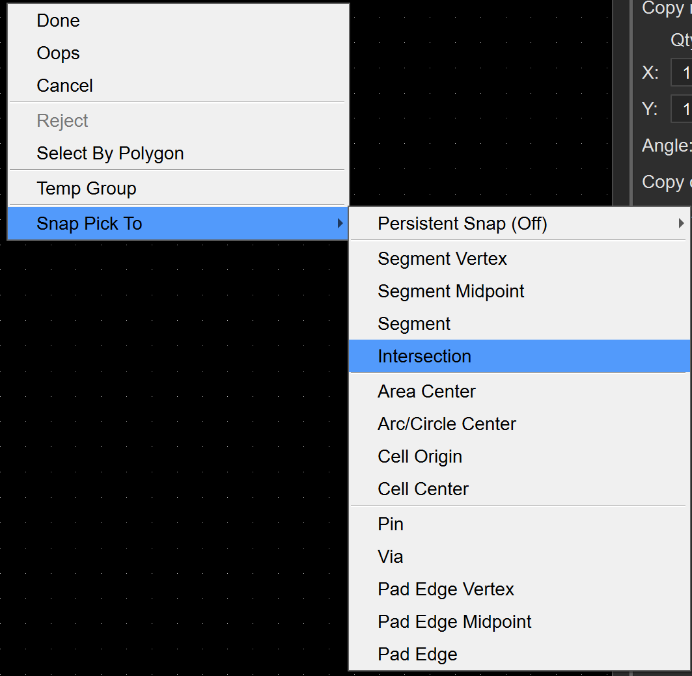This screenshot has width=692, height=676.
Task: Choose Cancel from the context menu
Action: pos(65,86)
